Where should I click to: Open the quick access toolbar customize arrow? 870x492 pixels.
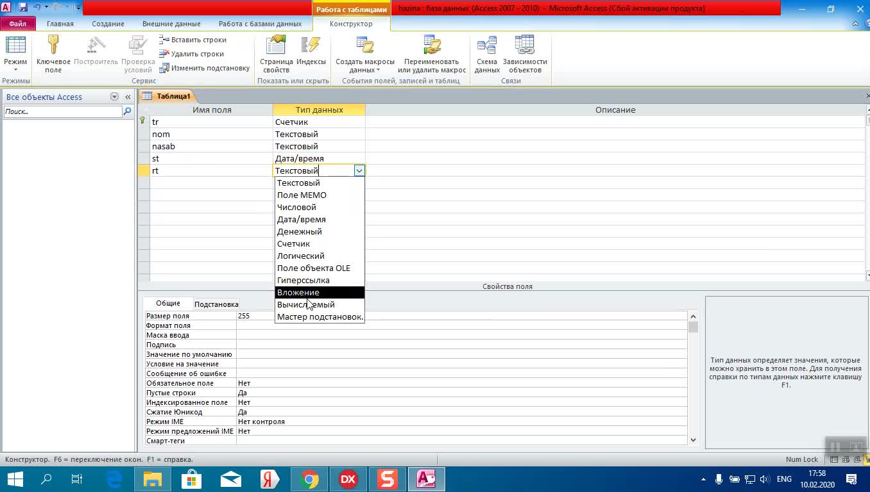78,8
